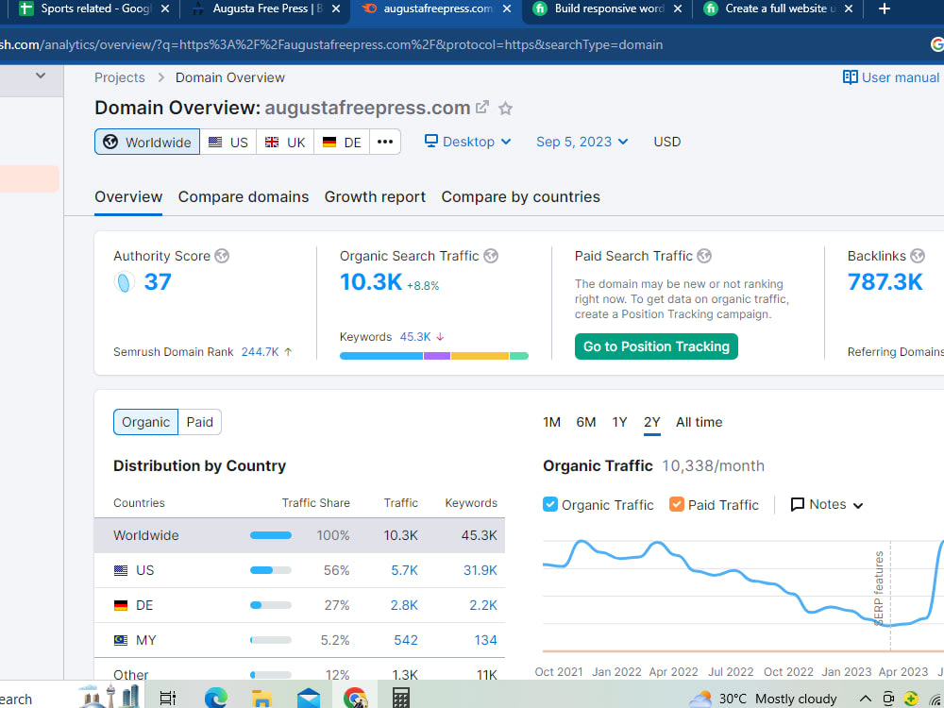Click the Keywords 45.3K link
Image resolution: width=944 pixels, height=708 pixels.
pyautogui.click(x=415, y=337)
